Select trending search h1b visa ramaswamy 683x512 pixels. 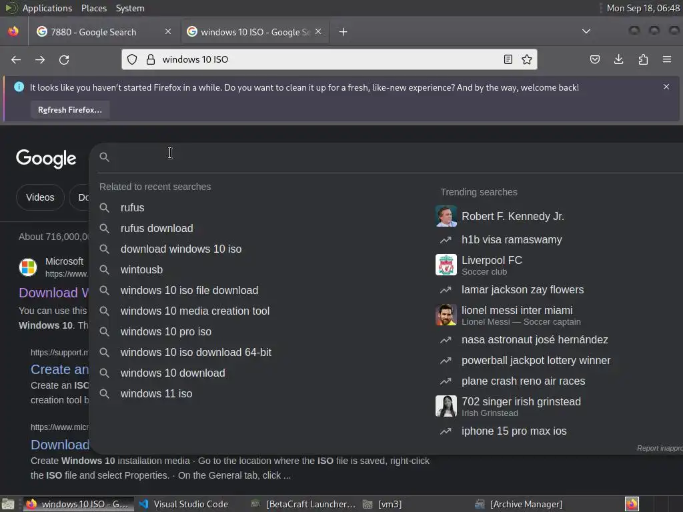(512, 240)
